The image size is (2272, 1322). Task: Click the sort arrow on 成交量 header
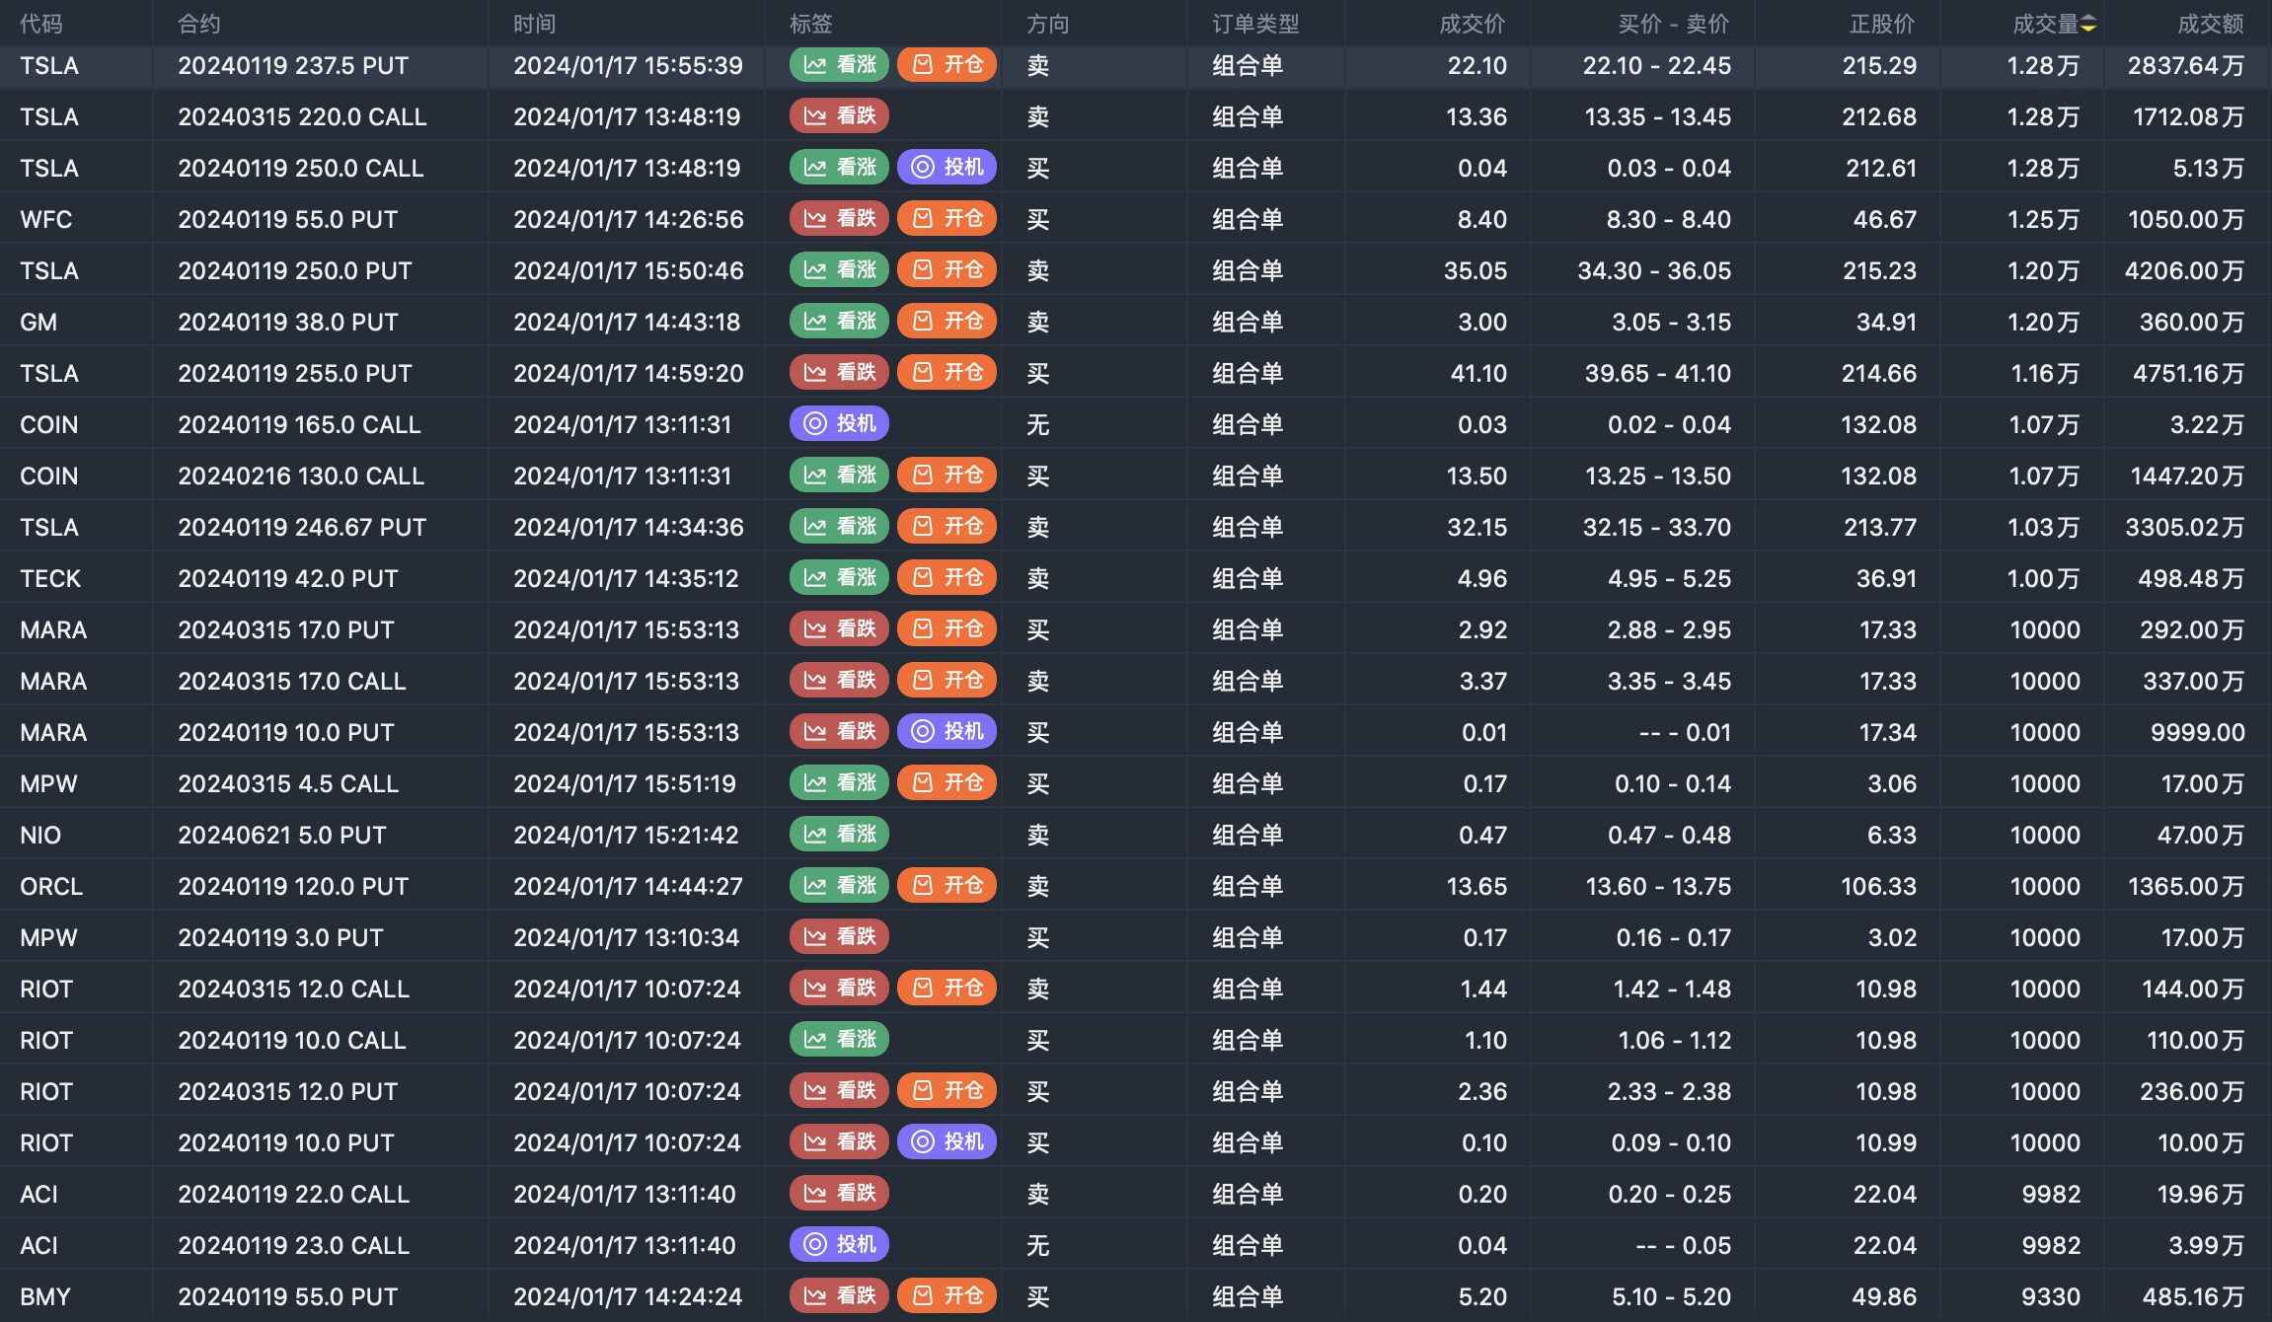[x=2088, y=24]
